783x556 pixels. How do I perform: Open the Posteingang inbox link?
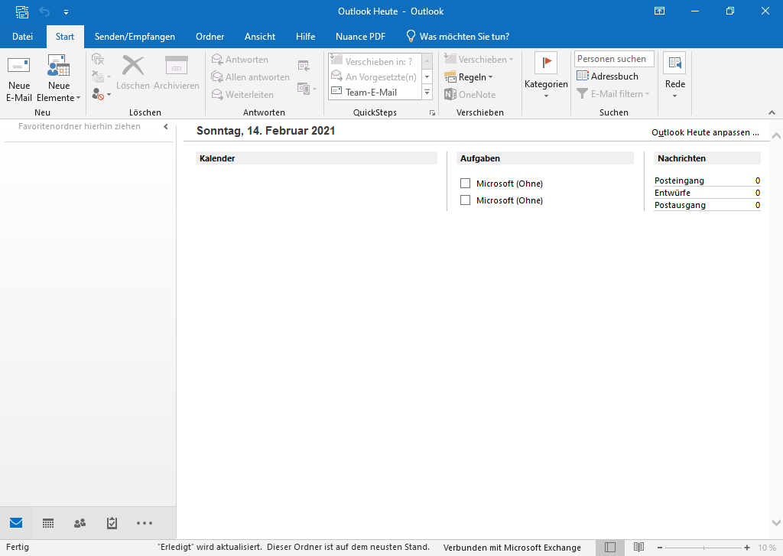[679, 180]
